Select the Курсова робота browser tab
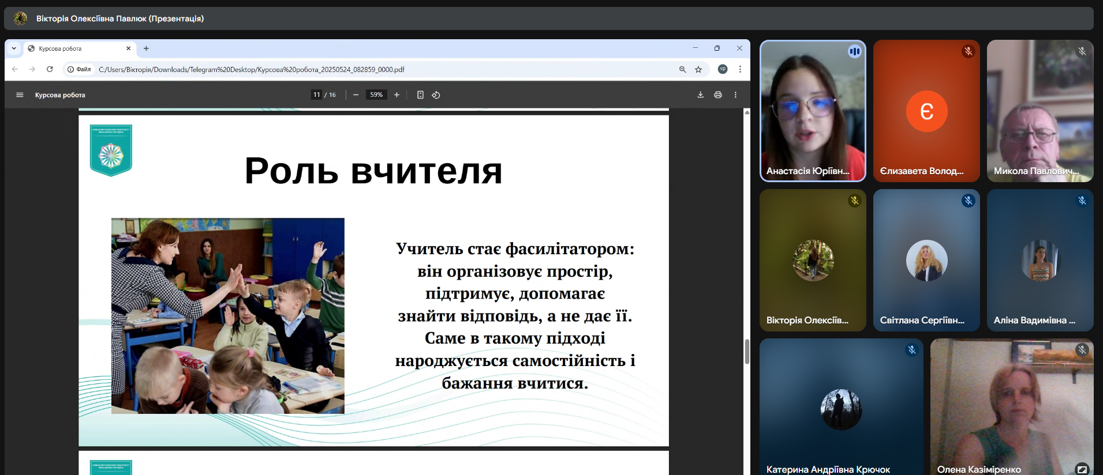This screenshot has height=475, width=1103. 75,48
